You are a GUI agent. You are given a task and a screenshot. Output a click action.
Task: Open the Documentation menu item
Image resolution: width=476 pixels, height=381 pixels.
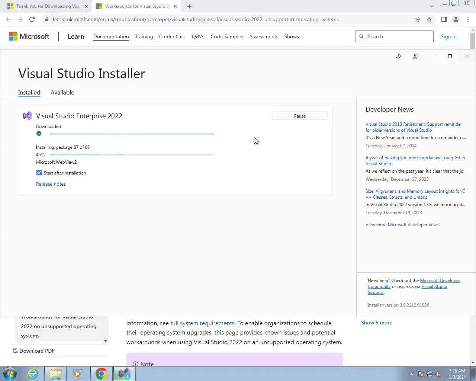(x=111, y=36)
